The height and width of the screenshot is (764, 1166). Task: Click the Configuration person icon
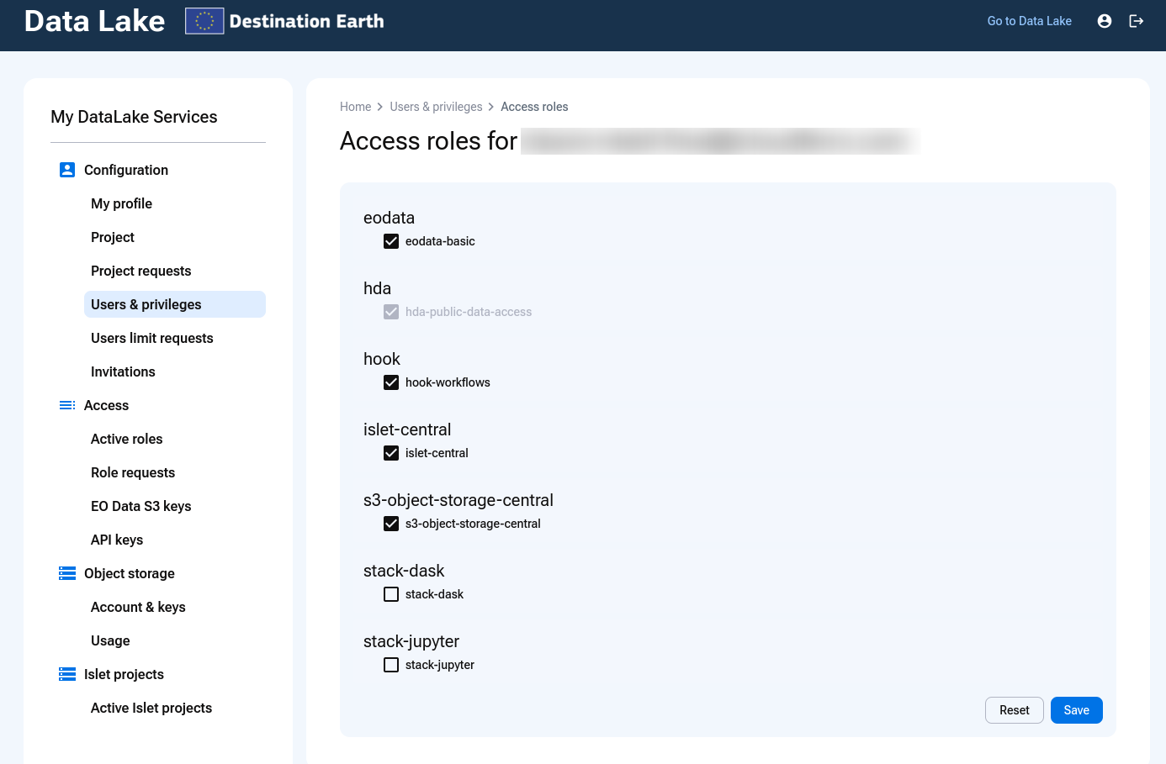[x=67, y=170]
